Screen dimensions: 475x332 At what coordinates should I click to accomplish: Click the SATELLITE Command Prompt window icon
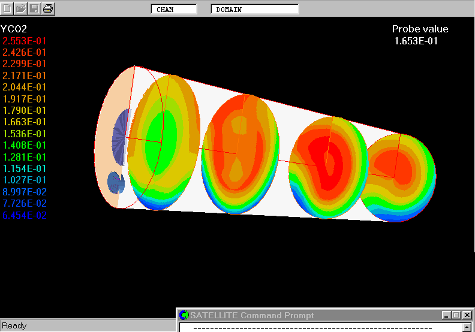point(184,315)
